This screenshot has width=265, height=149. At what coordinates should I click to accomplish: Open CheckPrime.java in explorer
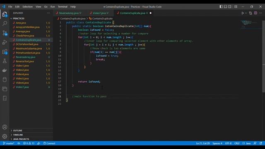pyautogui.click(x=25, y=36)
